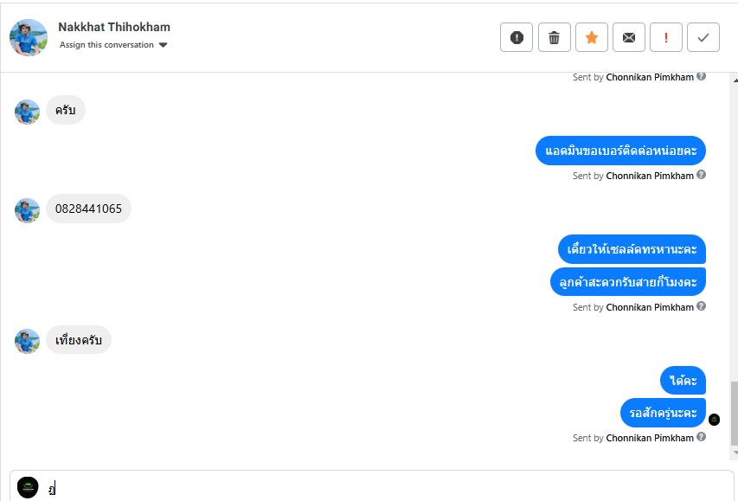The width and height of the screenshot is (738, 501).
Task: Click help icon under 'แอดมินขอเบอร์ติดต่อหน่อยคะ' message
Action: point(702,175)
